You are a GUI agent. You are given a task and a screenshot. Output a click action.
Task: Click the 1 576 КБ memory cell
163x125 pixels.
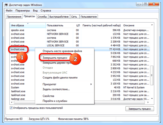[x=115, y=38]
